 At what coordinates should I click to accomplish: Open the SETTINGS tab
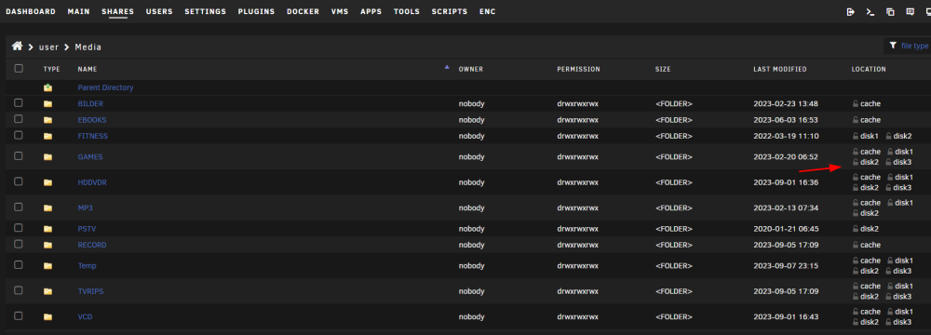coord(206,11)
